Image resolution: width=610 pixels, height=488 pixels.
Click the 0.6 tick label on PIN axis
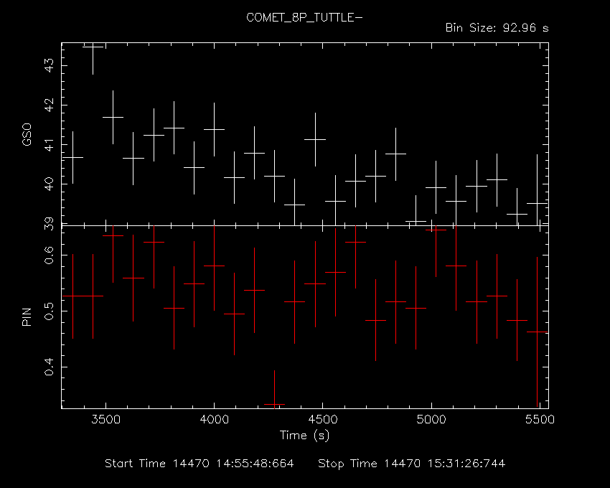(50, 255)
